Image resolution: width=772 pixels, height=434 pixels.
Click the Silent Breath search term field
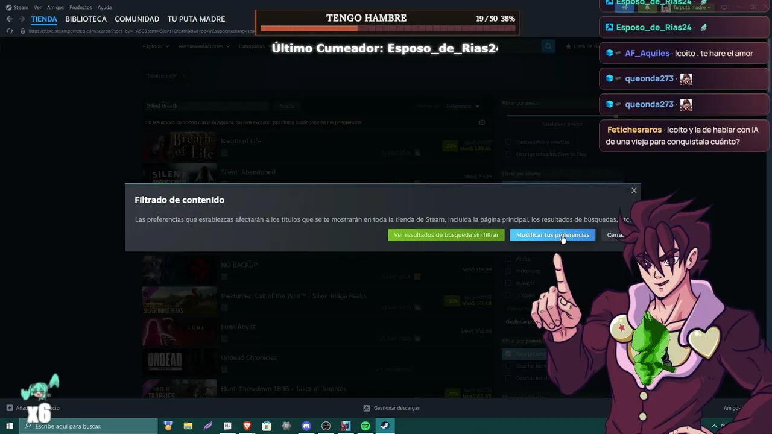[x=206, y=106]
